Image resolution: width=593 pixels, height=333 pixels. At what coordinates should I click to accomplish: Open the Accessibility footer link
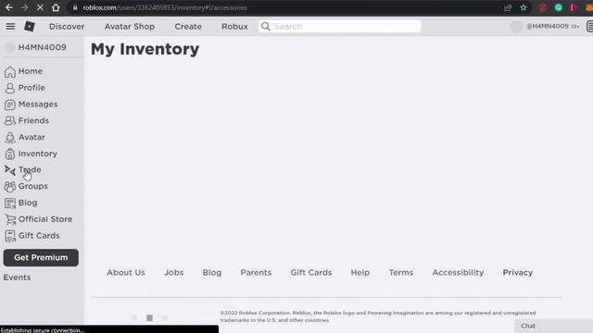click(x=458, y=272)
